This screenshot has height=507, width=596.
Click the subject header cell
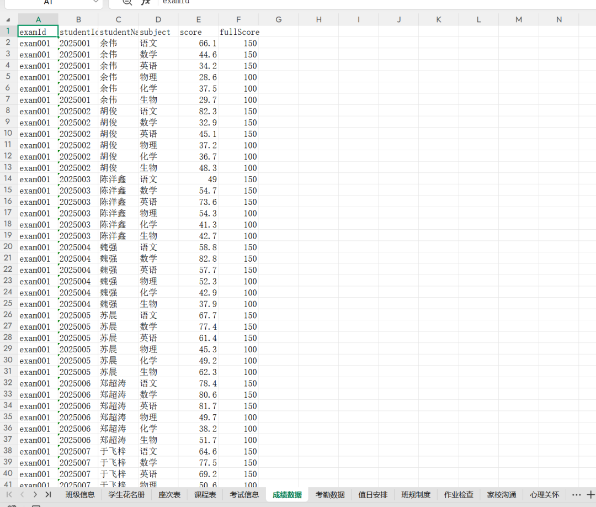point(158,31)
